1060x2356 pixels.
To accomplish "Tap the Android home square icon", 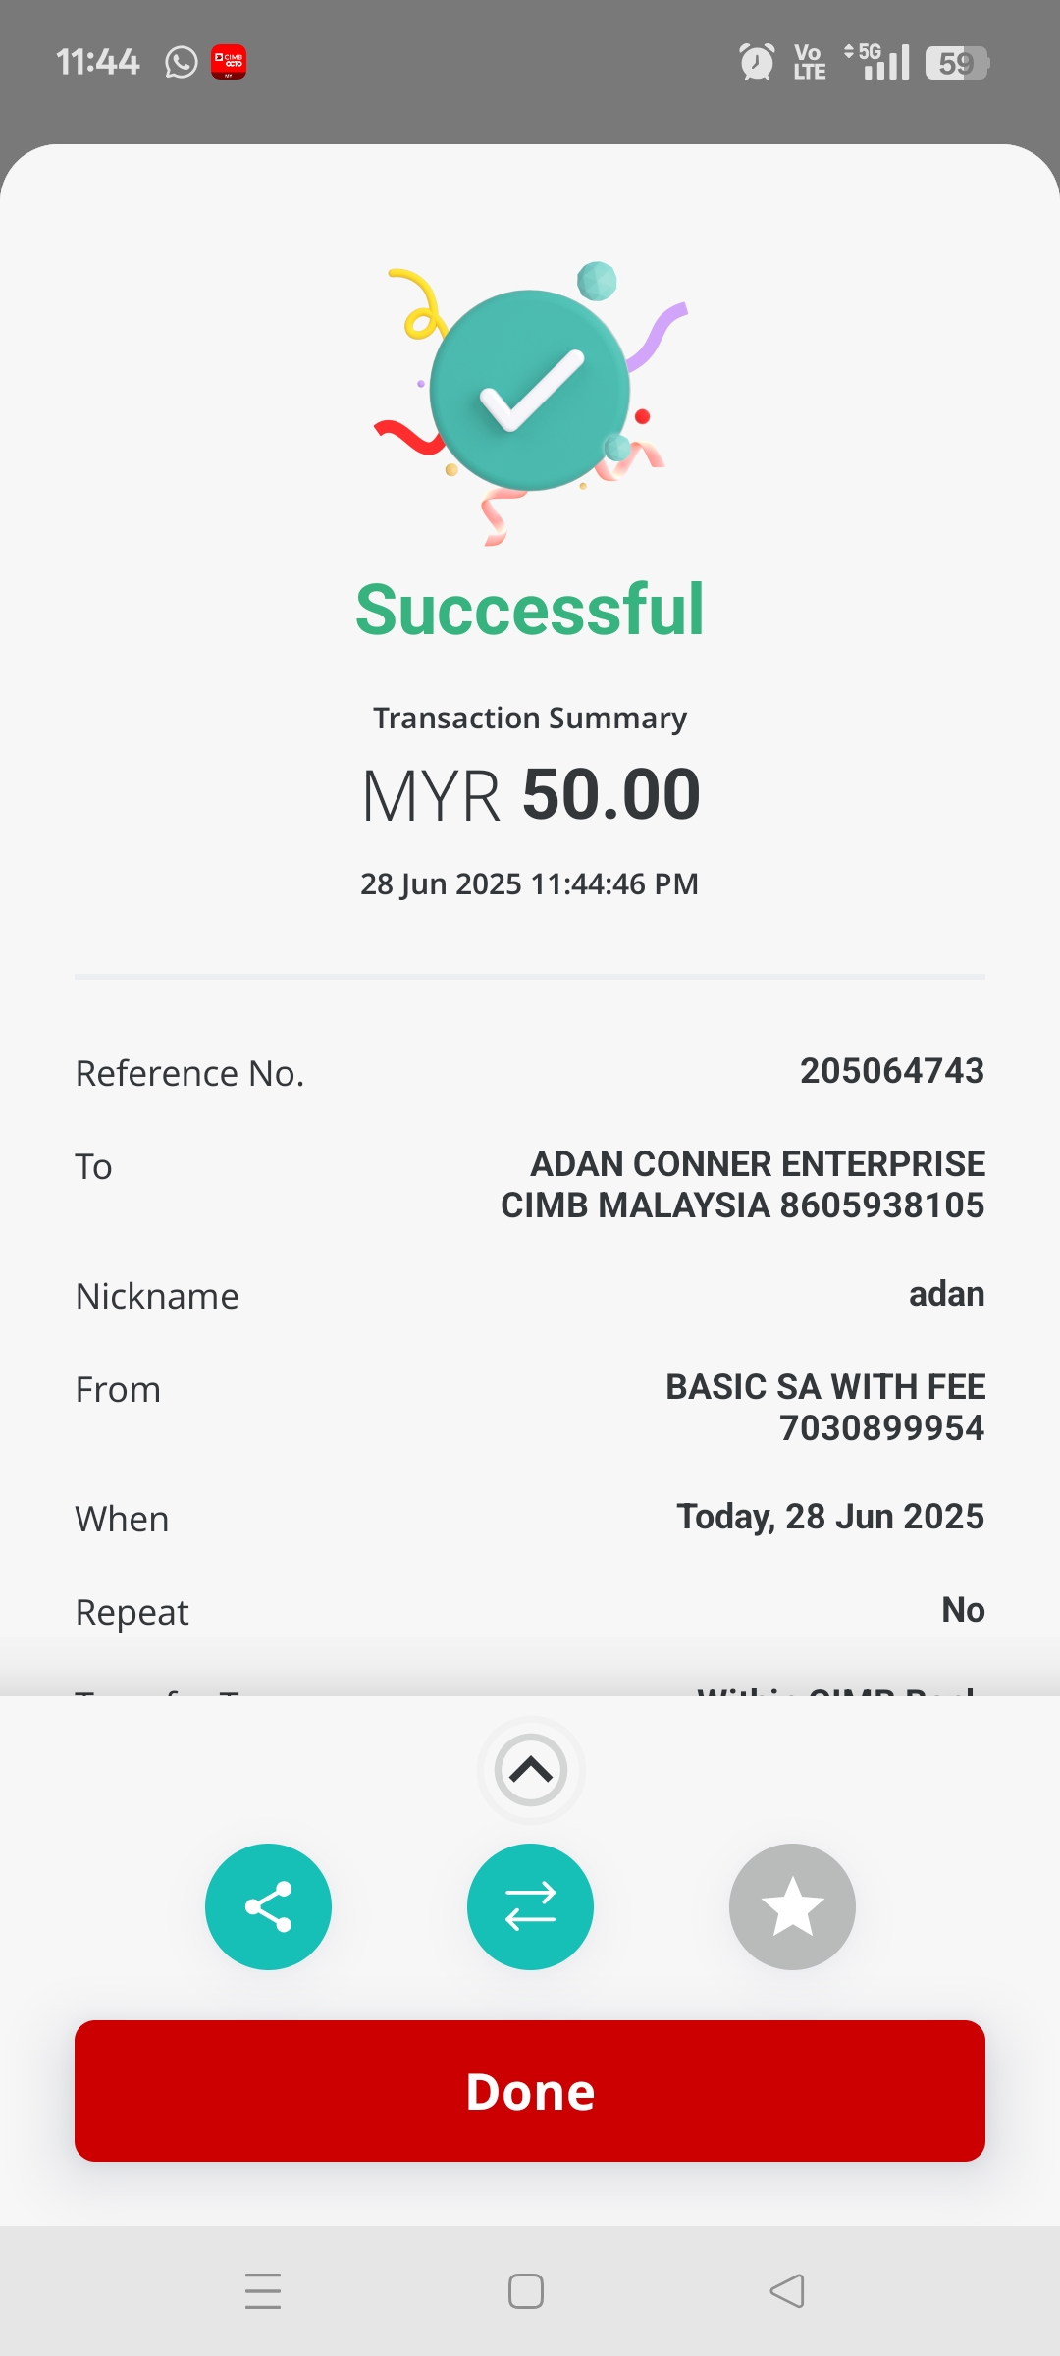I will point(526,2291).
